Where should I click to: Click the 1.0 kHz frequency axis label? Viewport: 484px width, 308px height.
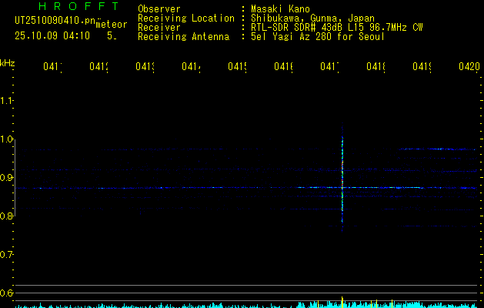[x=7, y=139]
